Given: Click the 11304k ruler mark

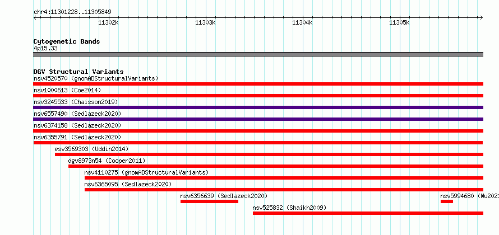Looking at the screenshot, I should pos(303,22).
